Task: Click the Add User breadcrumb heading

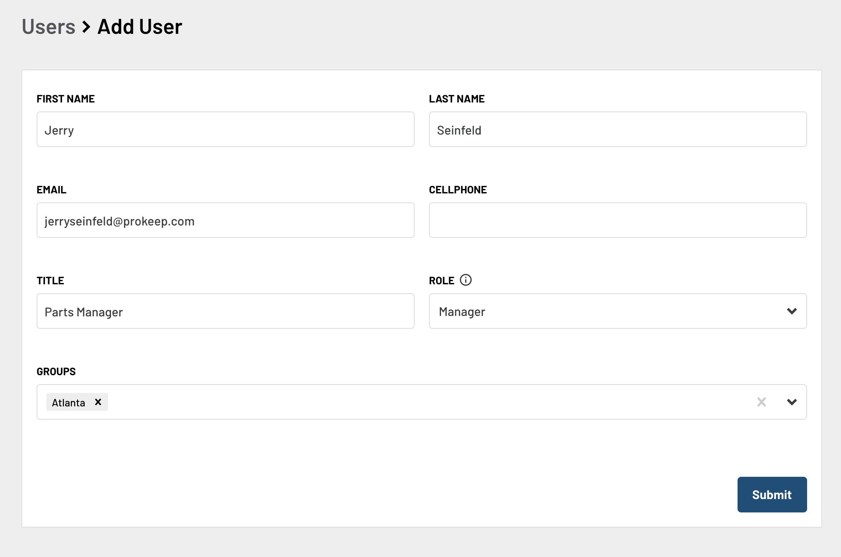Action: [140, 27]
